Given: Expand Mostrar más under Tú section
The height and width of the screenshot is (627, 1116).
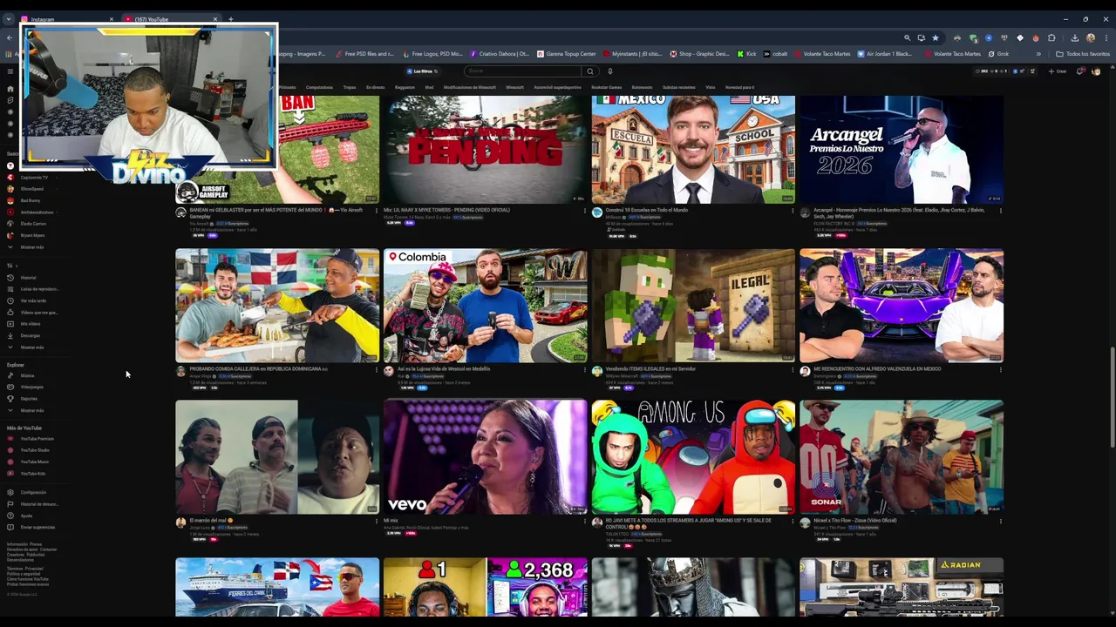Looking at the screenshot, I should coord(31,347).
